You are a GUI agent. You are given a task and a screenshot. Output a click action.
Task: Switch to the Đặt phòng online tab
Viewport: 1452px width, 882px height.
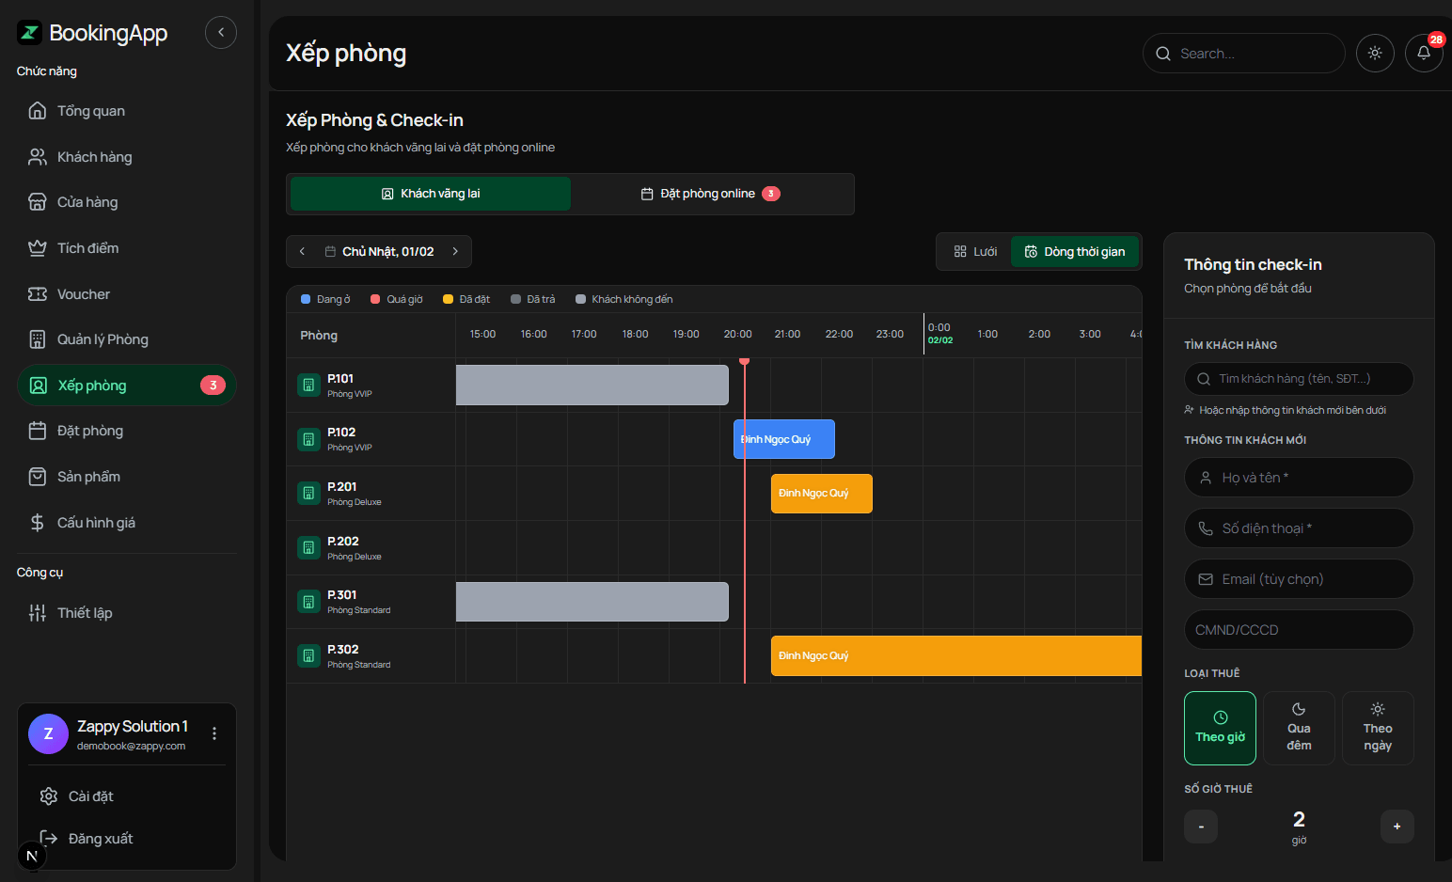712,194
